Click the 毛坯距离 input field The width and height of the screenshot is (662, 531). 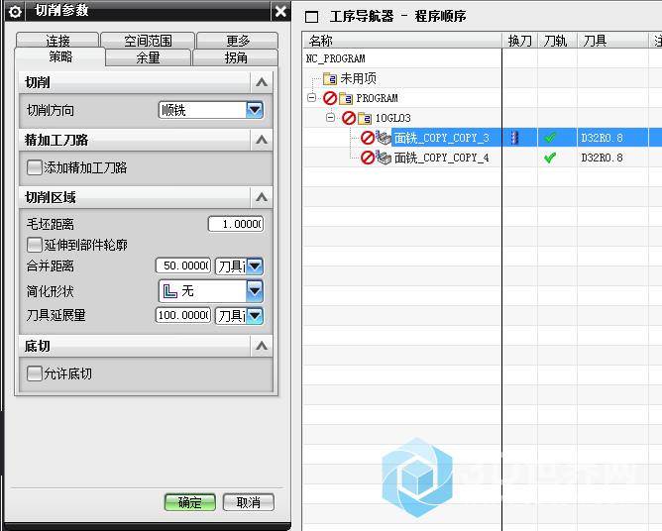tap(236, 224)
